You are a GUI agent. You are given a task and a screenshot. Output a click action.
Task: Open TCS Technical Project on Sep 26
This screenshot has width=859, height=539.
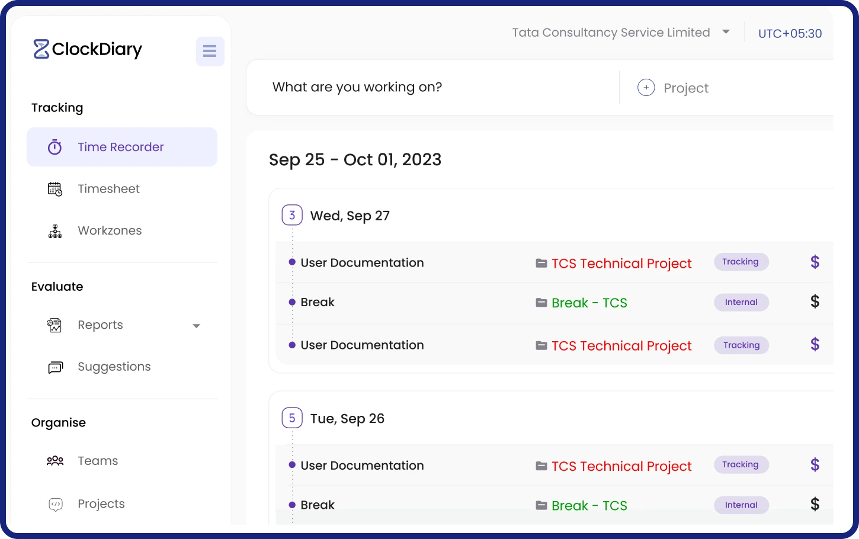pos(621,467)
